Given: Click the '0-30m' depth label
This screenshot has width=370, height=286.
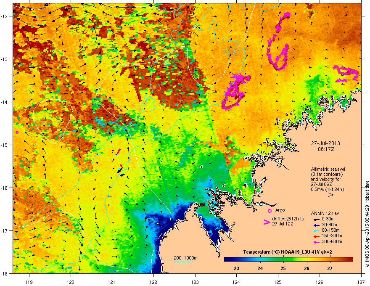Looking at the screenshot, I should 328,219.
